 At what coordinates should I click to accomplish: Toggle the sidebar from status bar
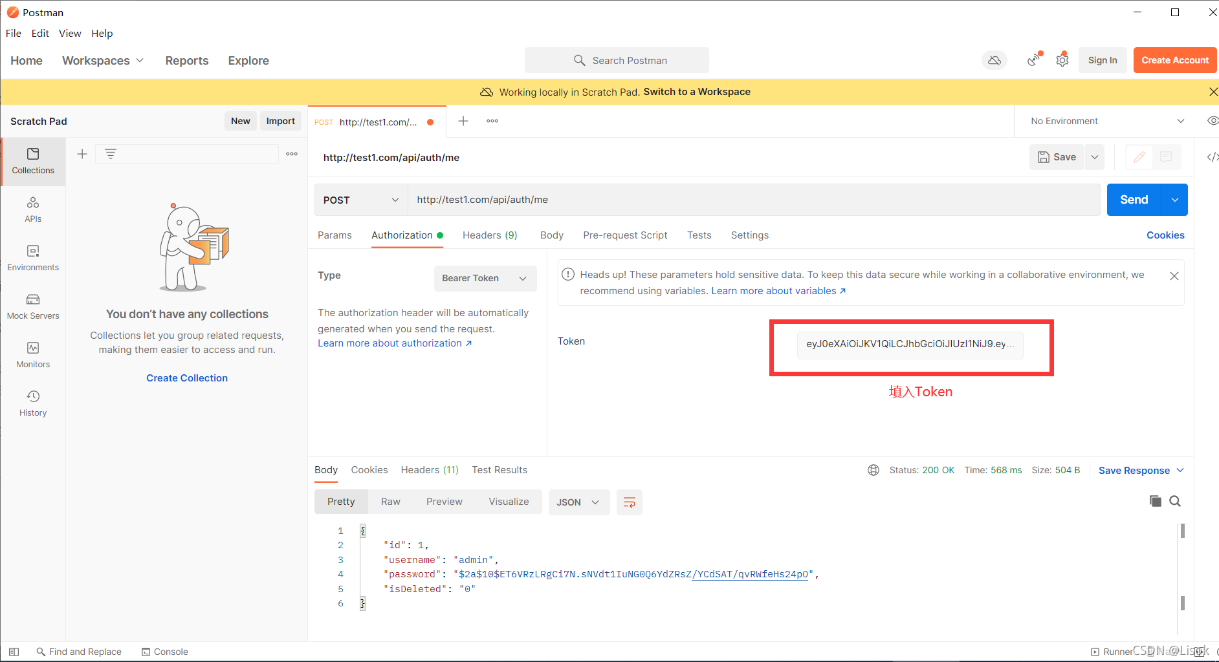tap(14, 652)
